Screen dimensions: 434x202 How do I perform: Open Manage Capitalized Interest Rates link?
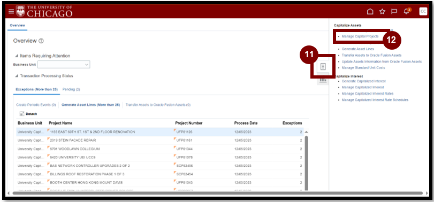click(x=367, y=94)
